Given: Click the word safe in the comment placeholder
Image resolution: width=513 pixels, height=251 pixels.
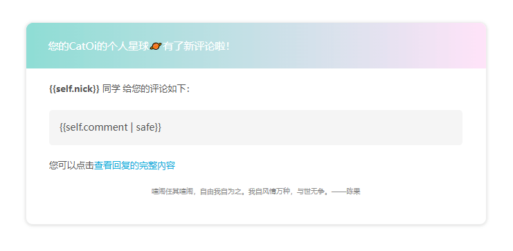Looking at the screenshot, I should tap(145, 127).
